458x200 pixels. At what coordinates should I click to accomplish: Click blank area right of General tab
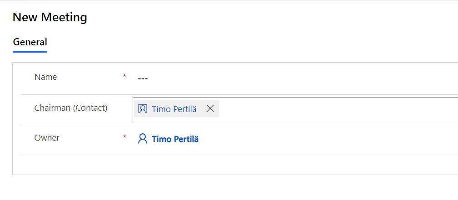point(227,43)
